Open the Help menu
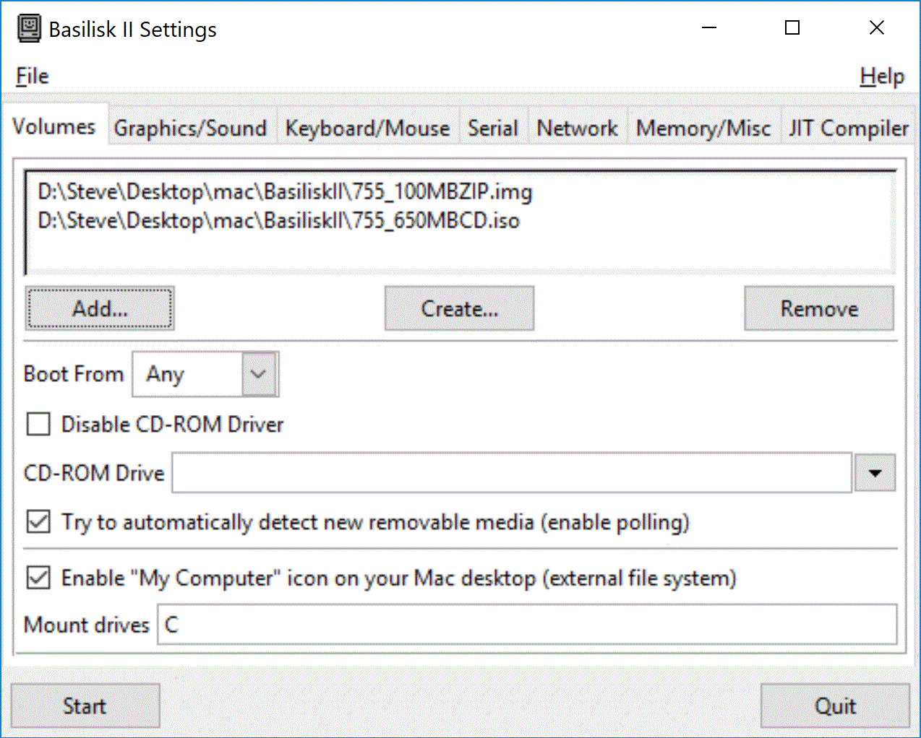 click(882, 76)
